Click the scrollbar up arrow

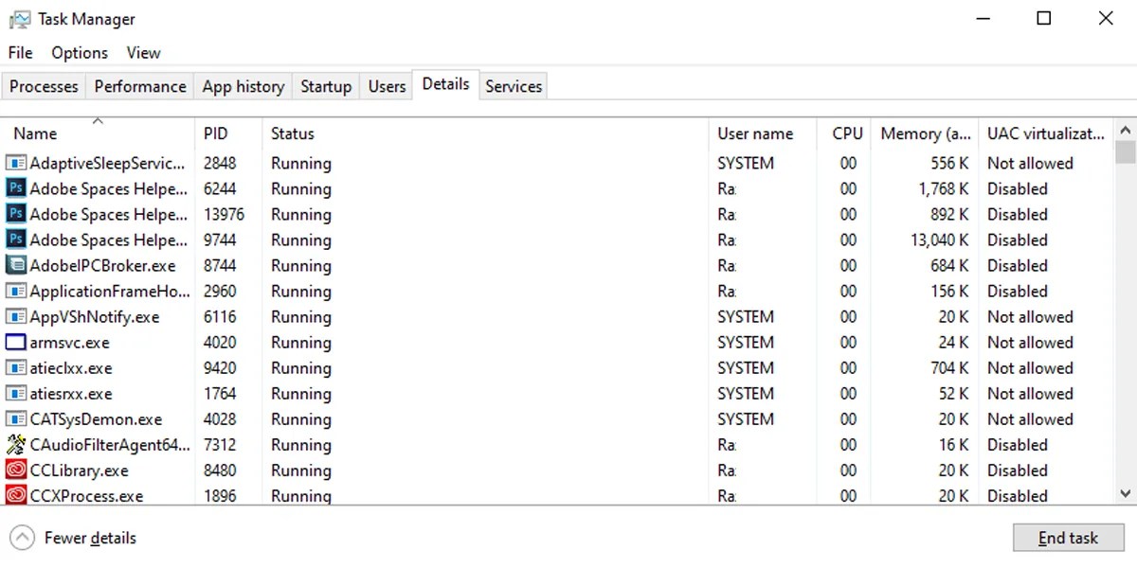coord(1125,130)
